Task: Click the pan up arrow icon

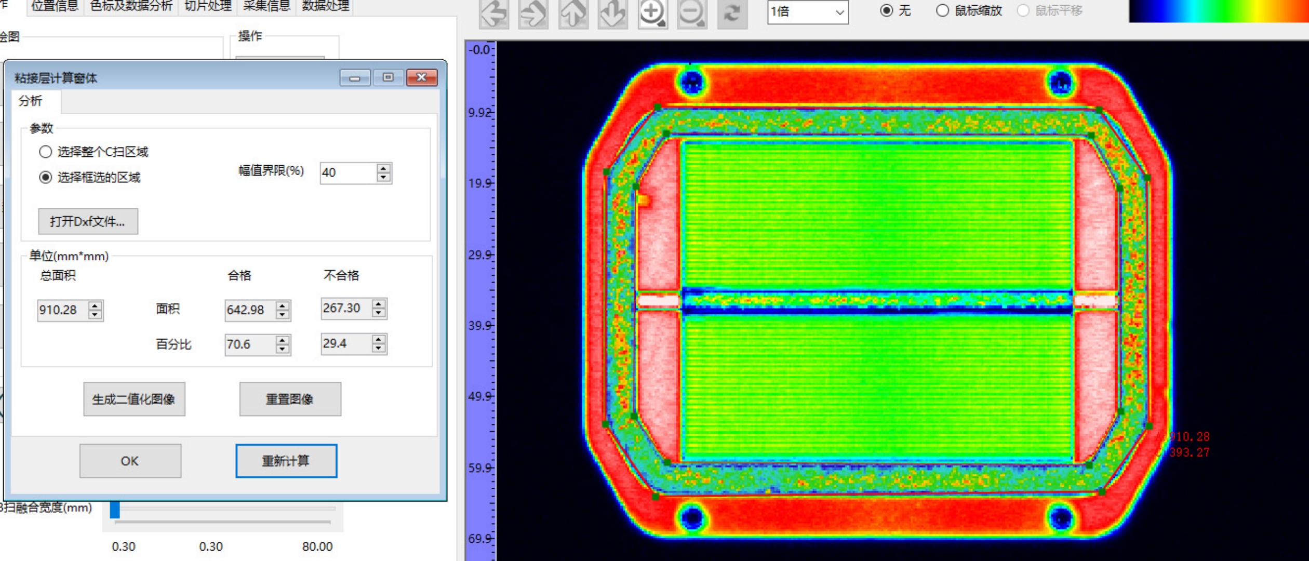Action: click(x=573, y=14)
